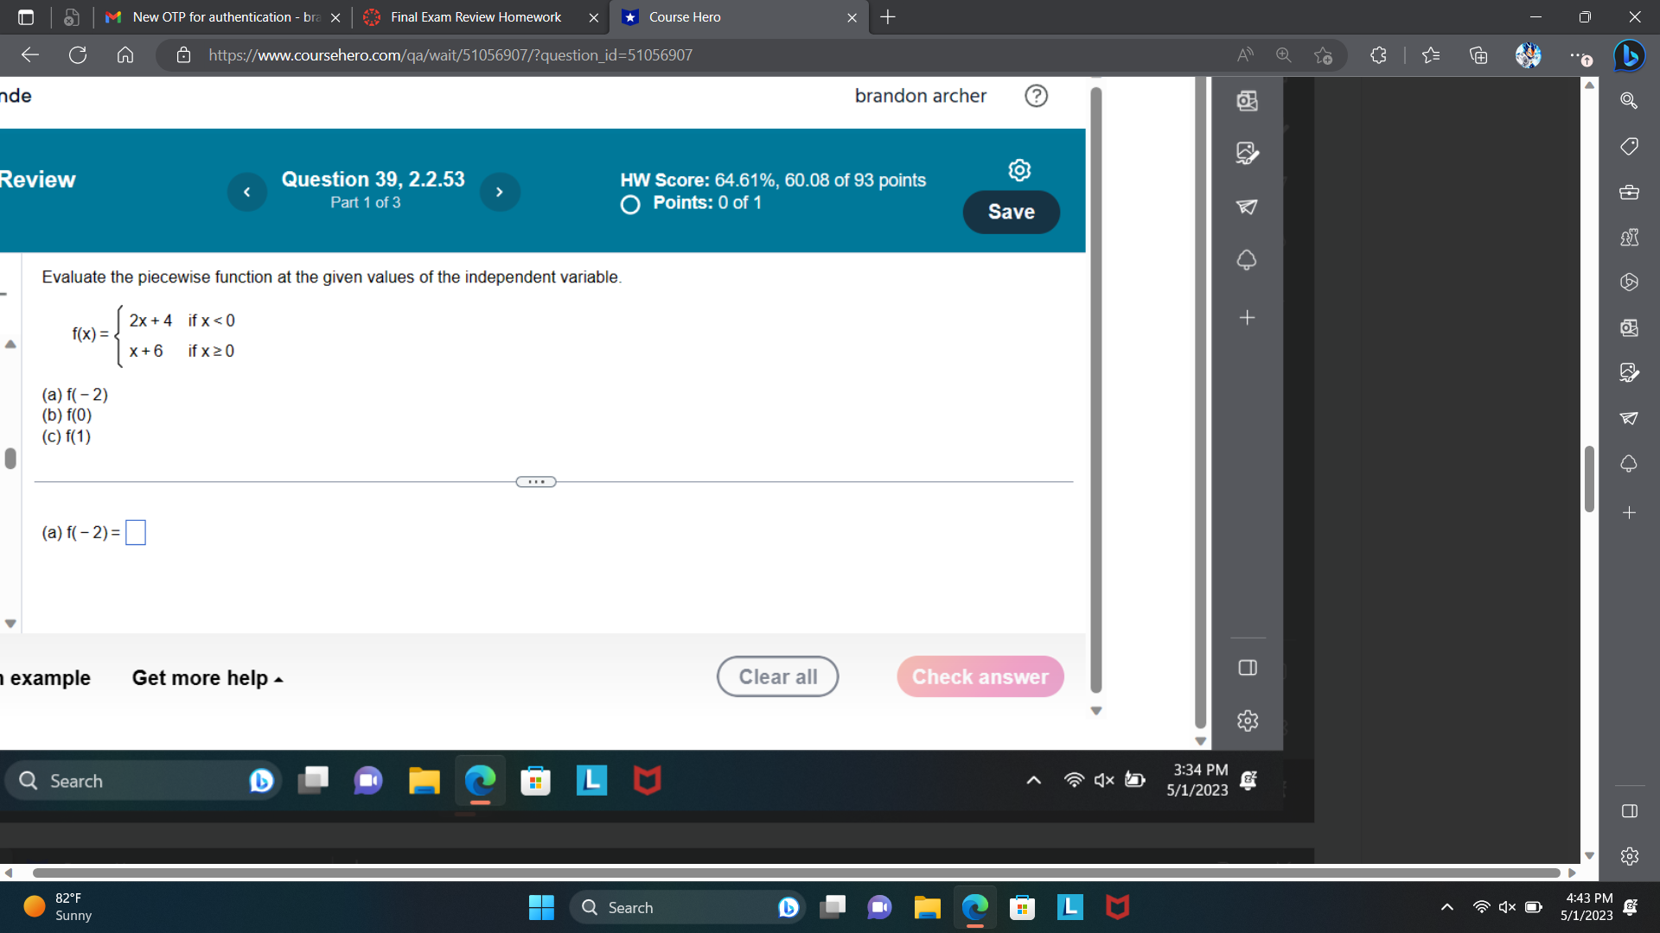Click the answer input box for f(-2)
1660x933 pixels.
click(135, 533)
